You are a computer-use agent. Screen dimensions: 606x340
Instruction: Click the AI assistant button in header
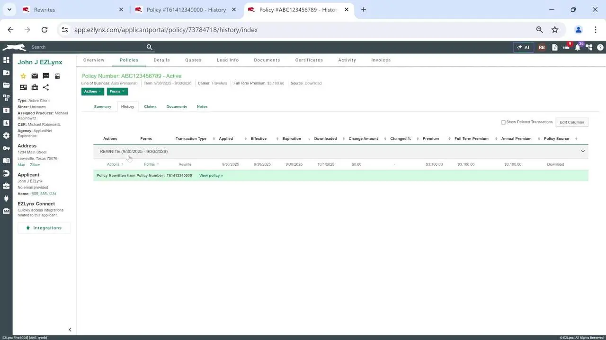[524, 47]
